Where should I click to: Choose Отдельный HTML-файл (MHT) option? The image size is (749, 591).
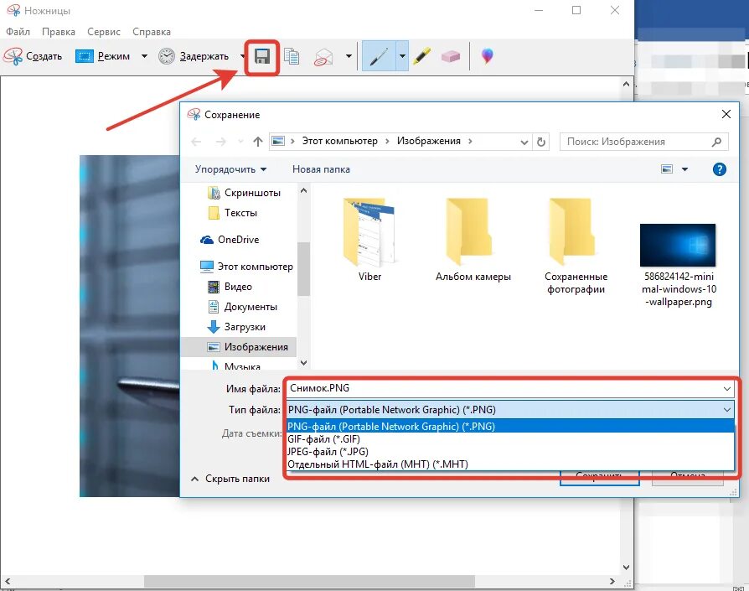(x=510, y=464)
